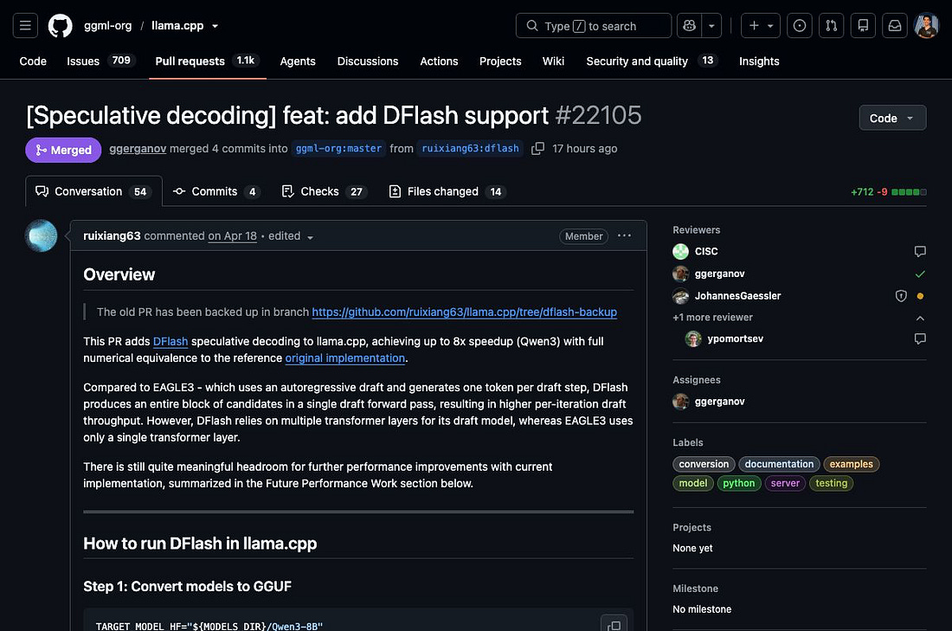Click JohannesGaessler code owner shield icon
Image resolution: width=952 pixels, height=631 pixels.
pos(901,296)
